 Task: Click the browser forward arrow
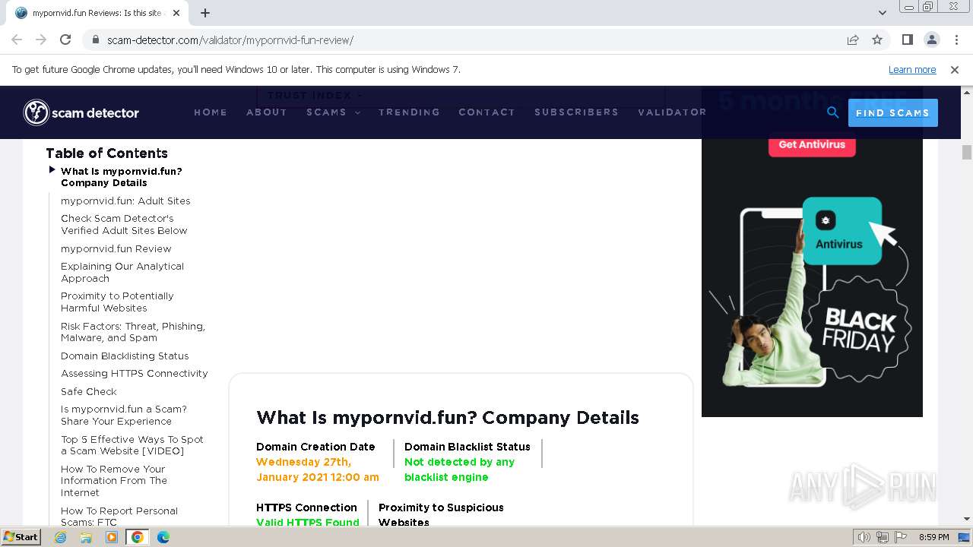[41, 40]
